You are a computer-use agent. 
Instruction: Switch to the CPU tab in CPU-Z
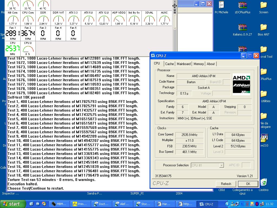tap(157, 63)
